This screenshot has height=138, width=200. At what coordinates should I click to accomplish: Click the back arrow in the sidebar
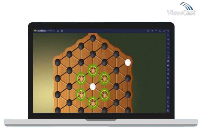(168, 102)
